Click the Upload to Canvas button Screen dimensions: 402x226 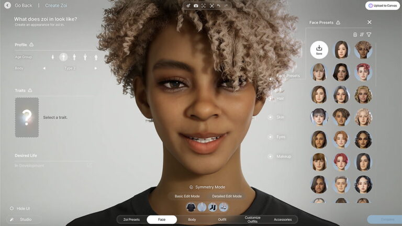(x=383, y=6)
